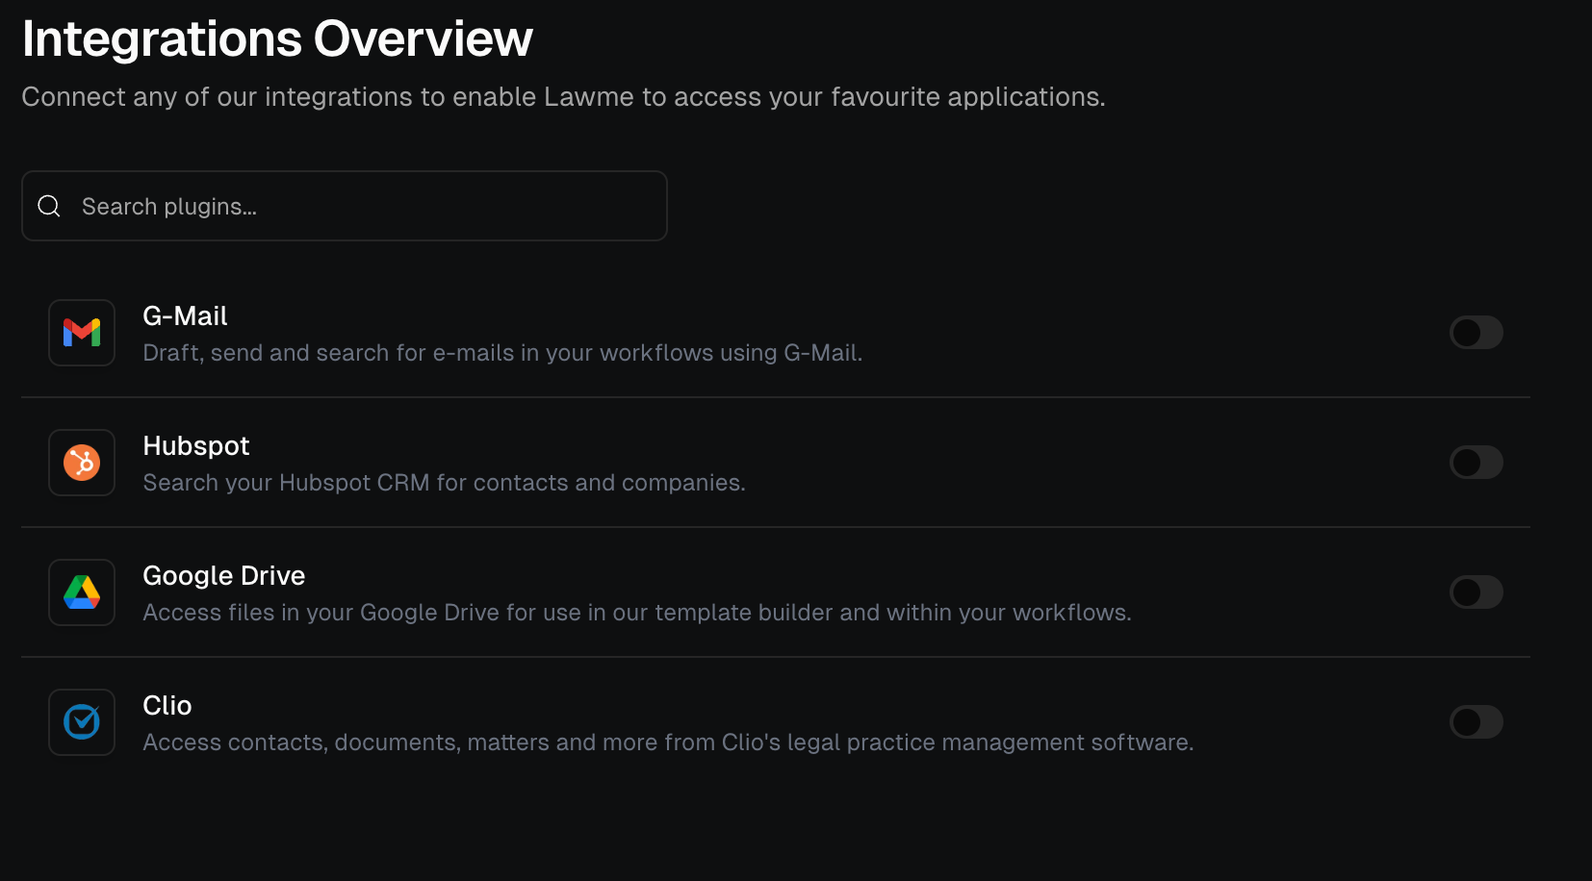Turn on the Google Drive toggle
This screenshot has width=1592, height=881.
1476,592
